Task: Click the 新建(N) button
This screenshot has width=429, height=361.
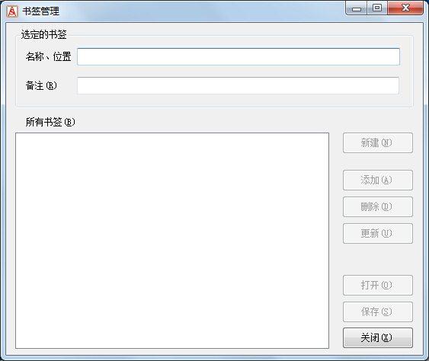Action: click(x=377, y=142)
